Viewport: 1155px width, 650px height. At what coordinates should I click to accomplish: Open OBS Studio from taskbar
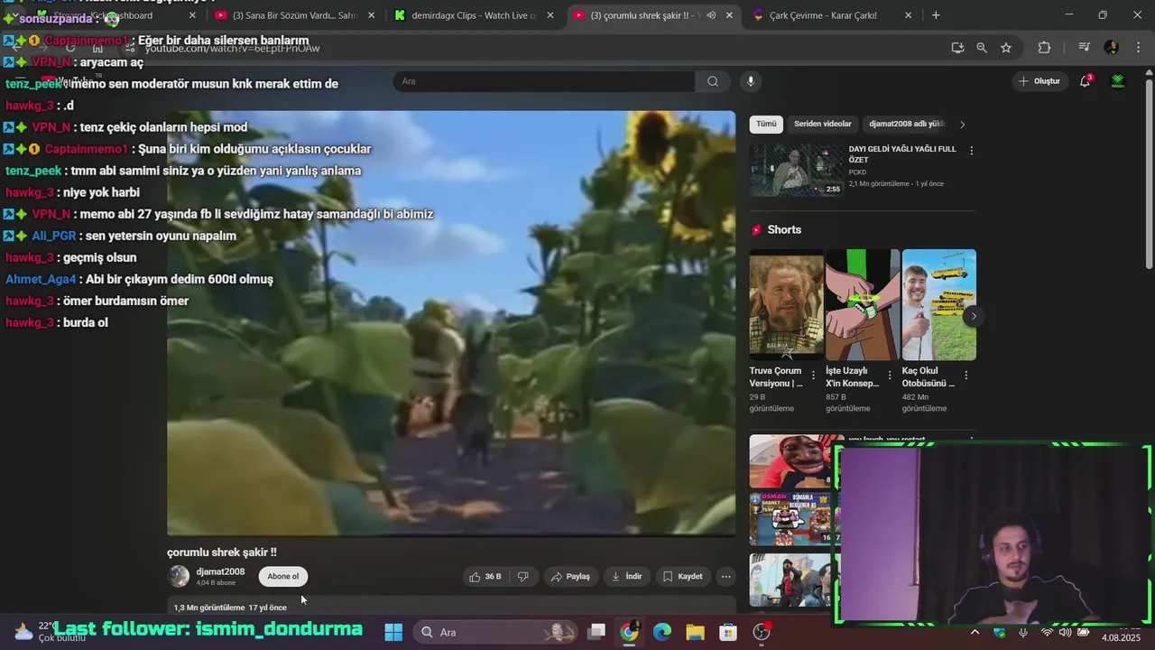point(762,632)
